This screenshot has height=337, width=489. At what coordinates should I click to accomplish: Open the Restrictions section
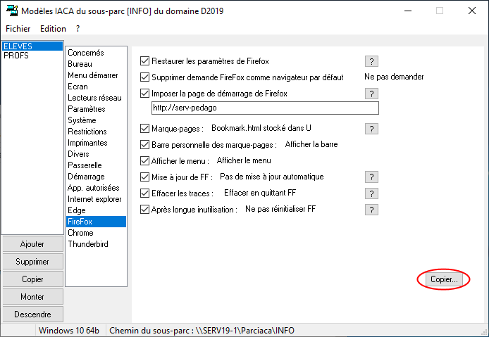pos(96,131)
